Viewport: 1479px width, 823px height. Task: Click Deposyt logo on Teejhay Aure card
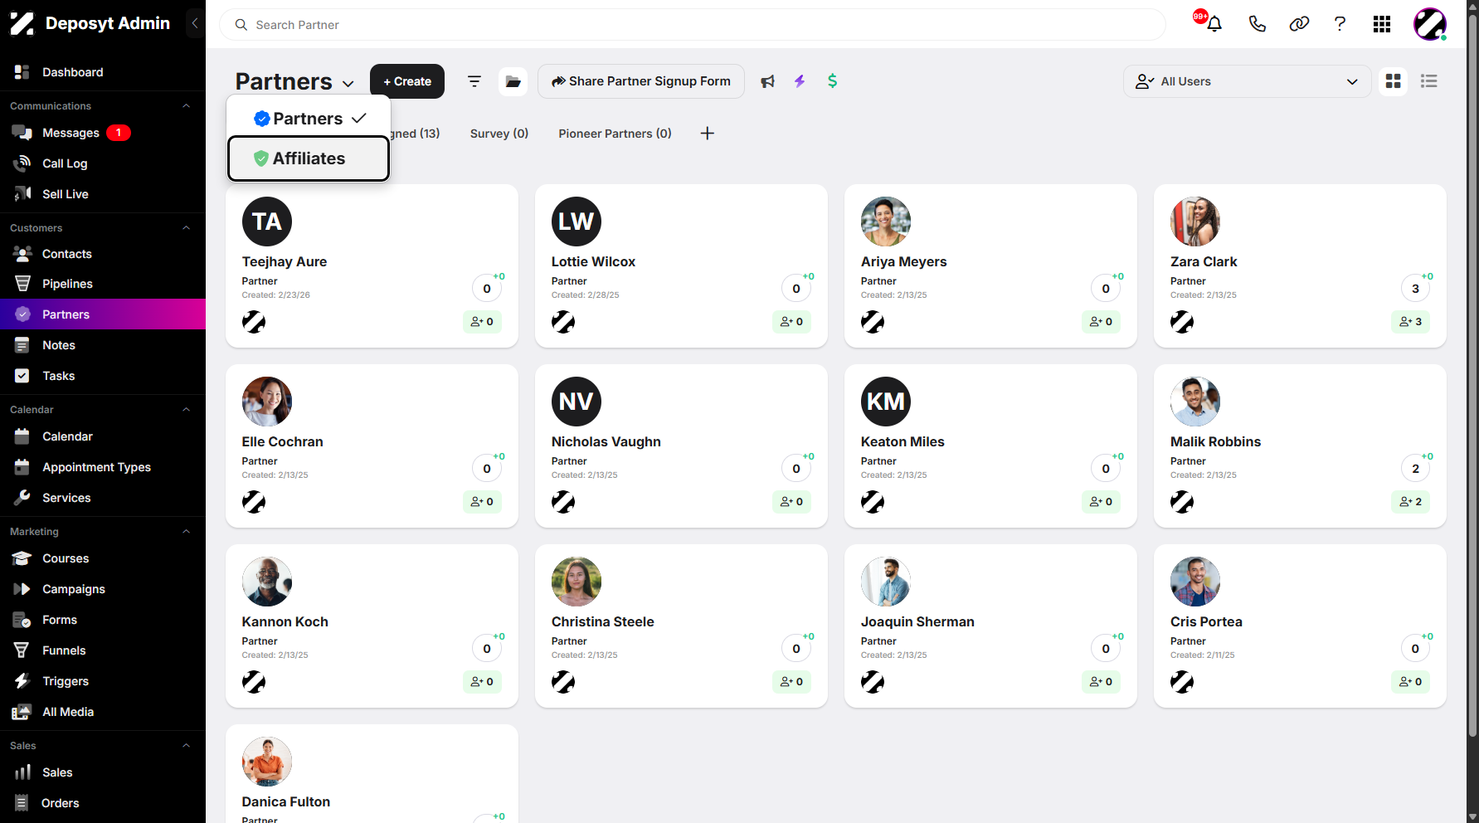coord(254,322)
